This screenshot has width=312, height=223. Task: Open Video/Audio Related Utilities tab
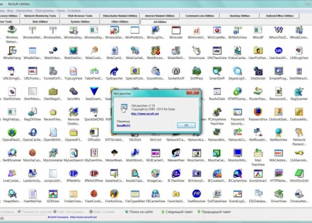pos(120,16)
